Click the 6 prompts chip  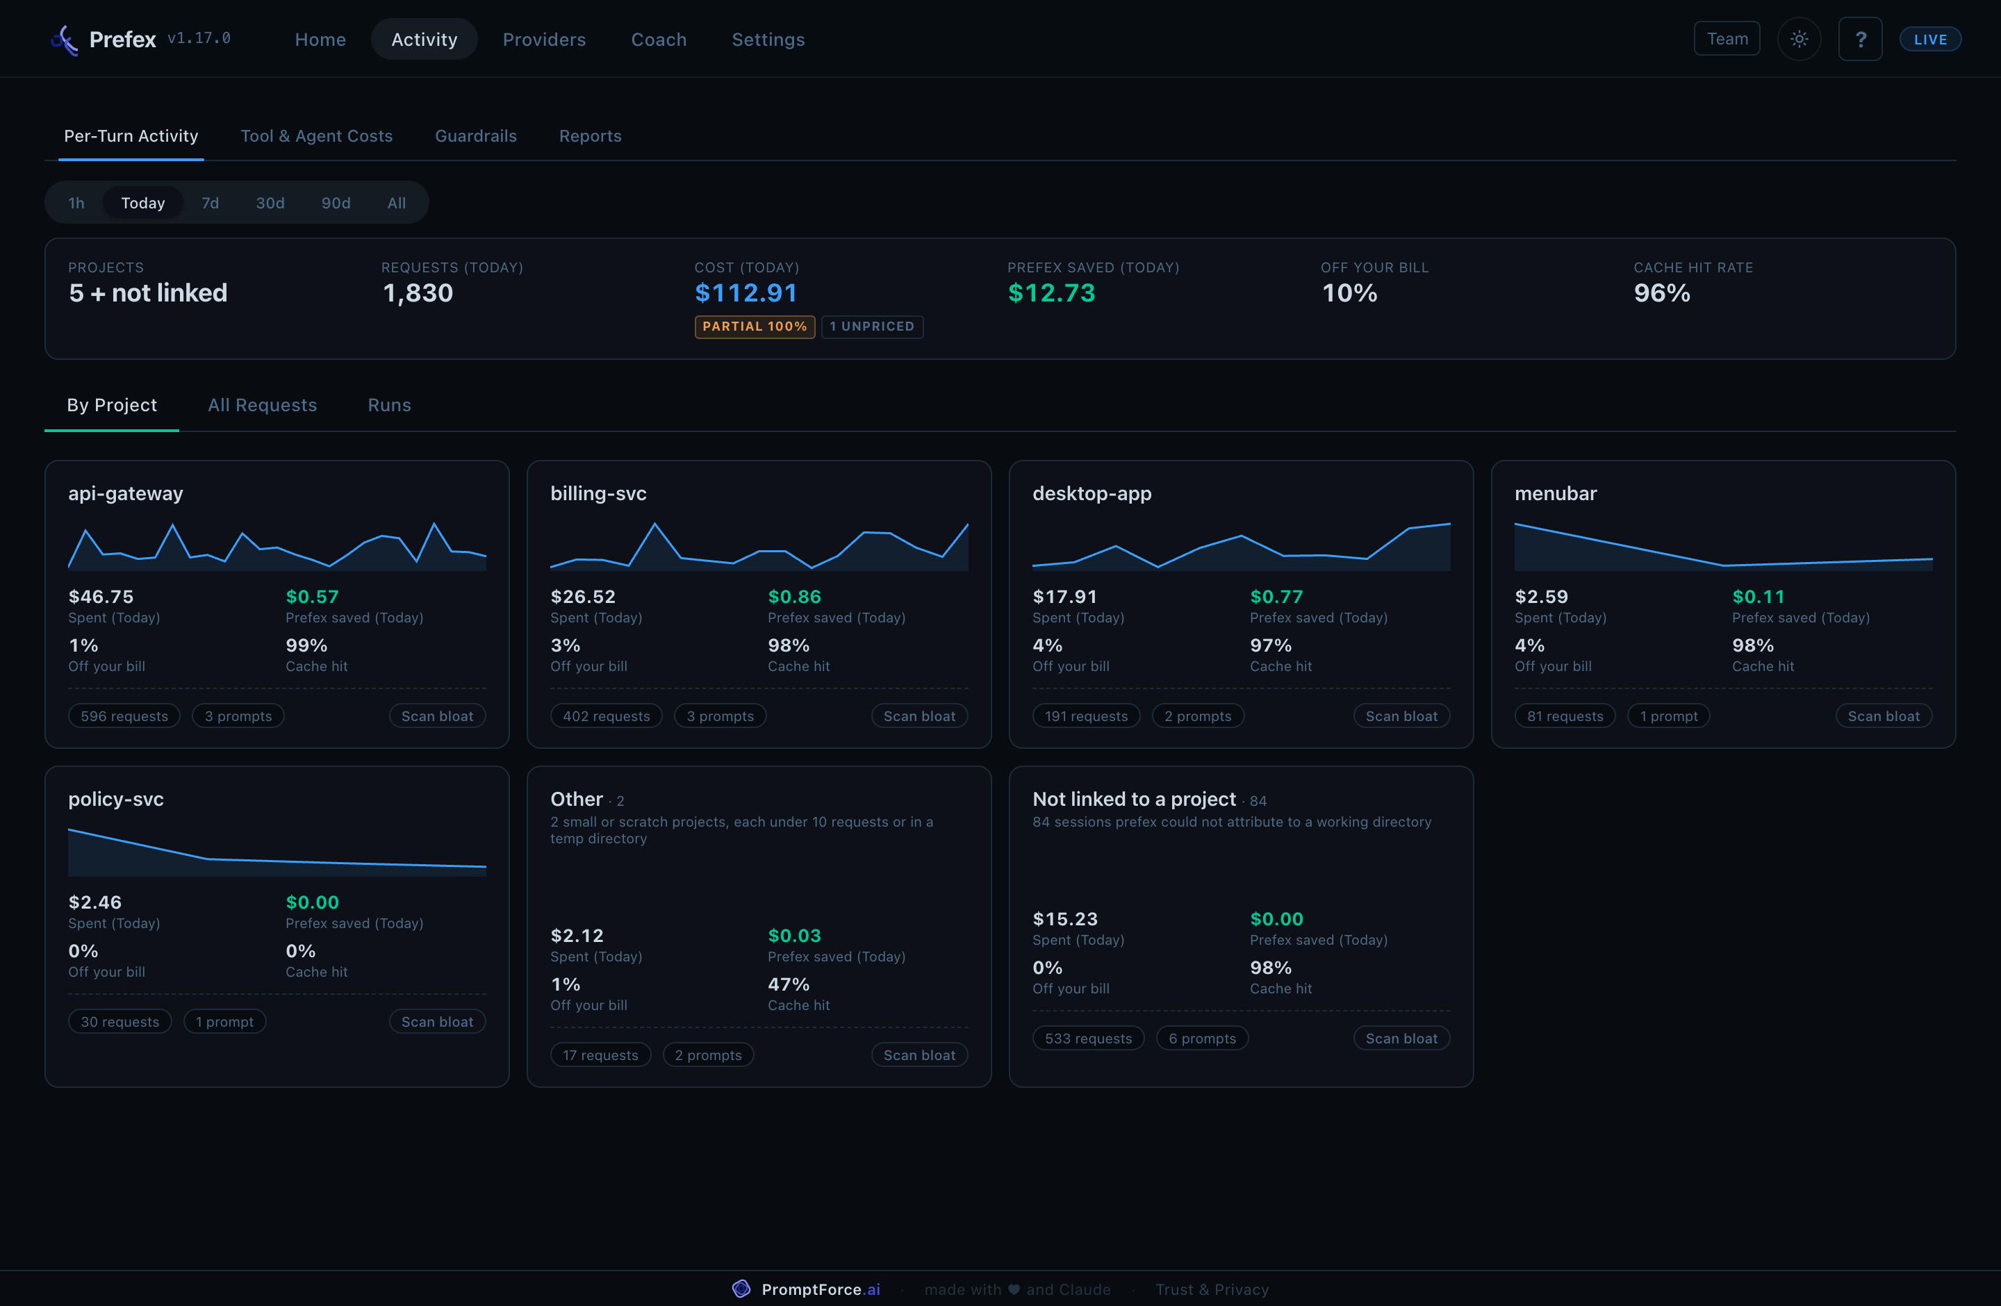tap(1202, 1039)
